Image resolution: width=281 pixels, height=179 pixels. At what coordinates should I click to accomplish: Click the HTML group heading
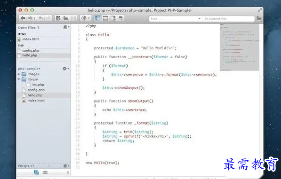tap(22, 34)
